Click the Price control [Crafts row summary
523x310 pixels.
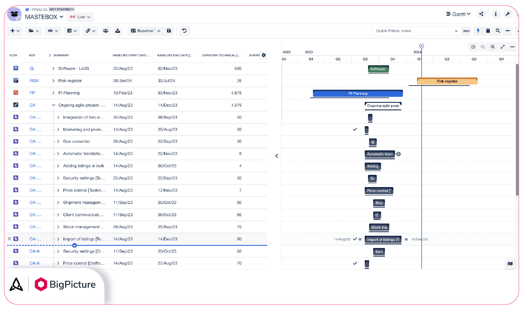click(84, 263)
